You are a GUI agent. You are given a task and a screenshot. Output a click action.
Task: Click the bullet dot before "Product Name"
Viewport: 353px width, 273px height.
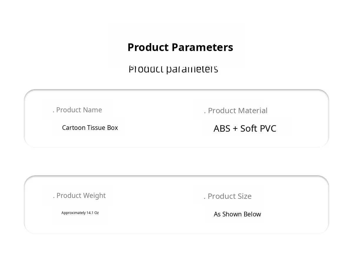click(x=54, y=112)
